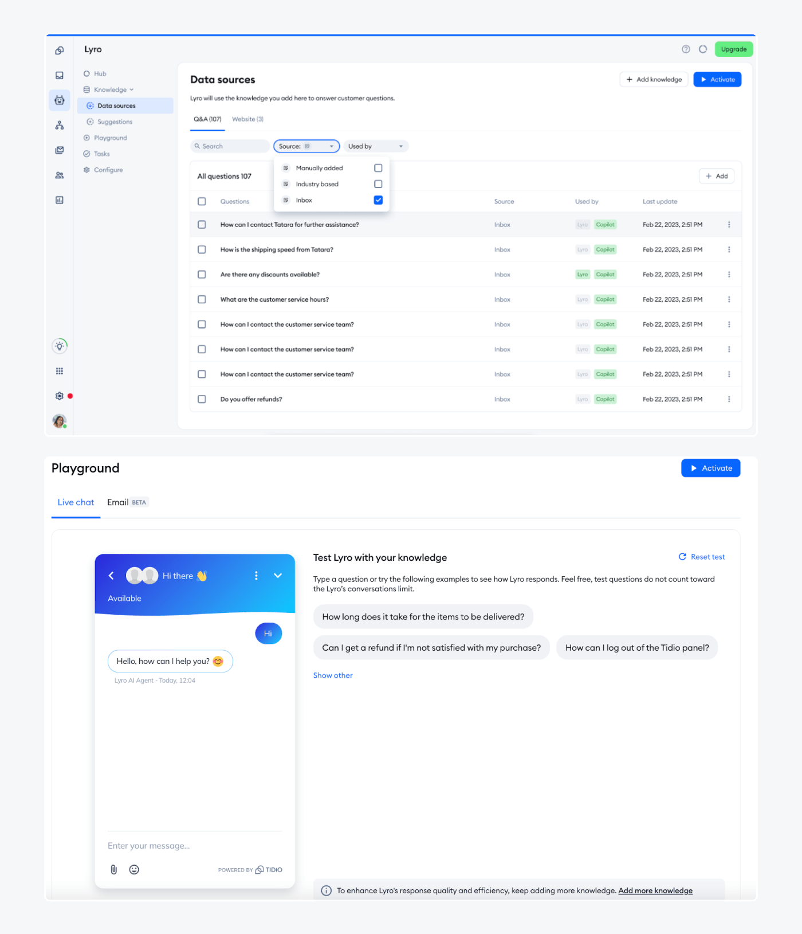Open the Inbox icon in left rail
Screen dimensions: 802x934
click(x=60, y=75)
